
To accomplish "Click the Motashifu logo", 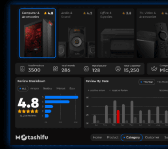I will [x=32, y=137].
